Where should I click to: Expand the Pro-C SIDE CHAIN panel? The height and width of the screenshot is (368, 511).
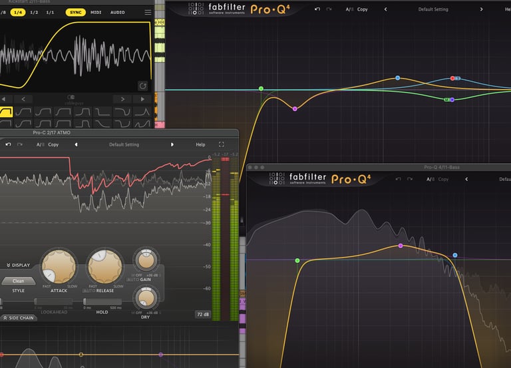pos(19,318)
